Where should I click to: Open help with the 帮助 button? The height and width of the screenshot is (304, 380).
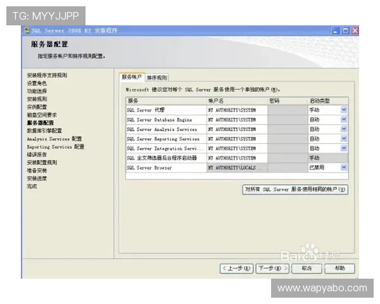(x=340, y=269)
